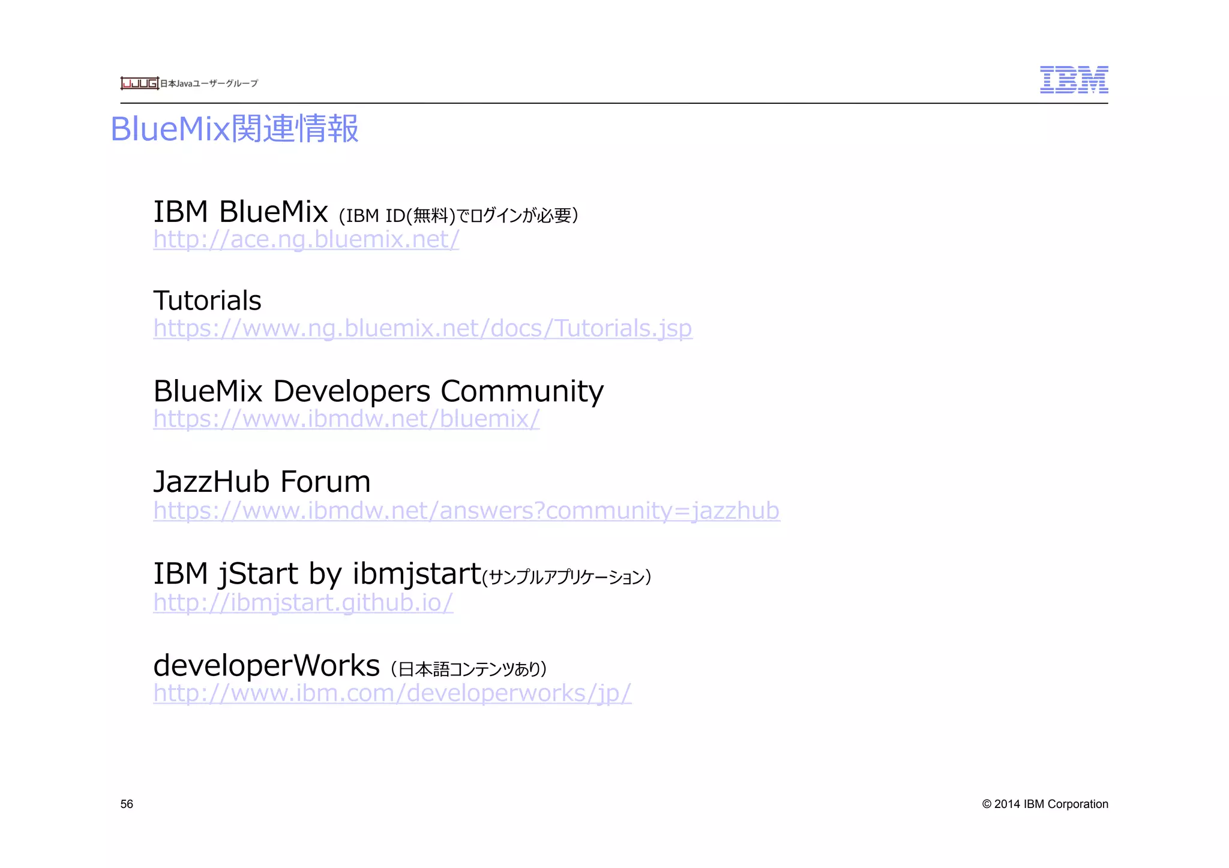Select 'IBM jStart by ibmjstart' text
This screenshot has width=1229, height=868.
click(x=317, y=573)
